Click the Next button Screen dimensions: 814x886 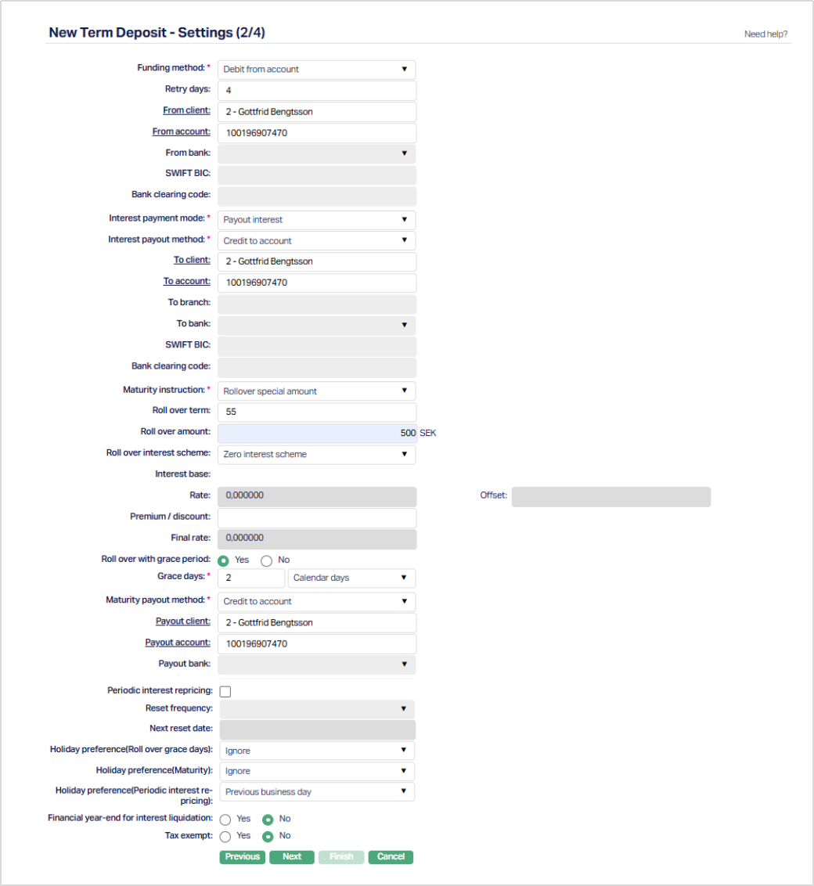pyautogui.click(x=292, y=857)
